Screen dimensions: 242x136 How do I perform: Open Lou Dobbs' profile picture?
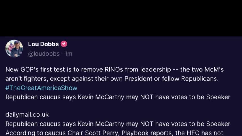14,48
